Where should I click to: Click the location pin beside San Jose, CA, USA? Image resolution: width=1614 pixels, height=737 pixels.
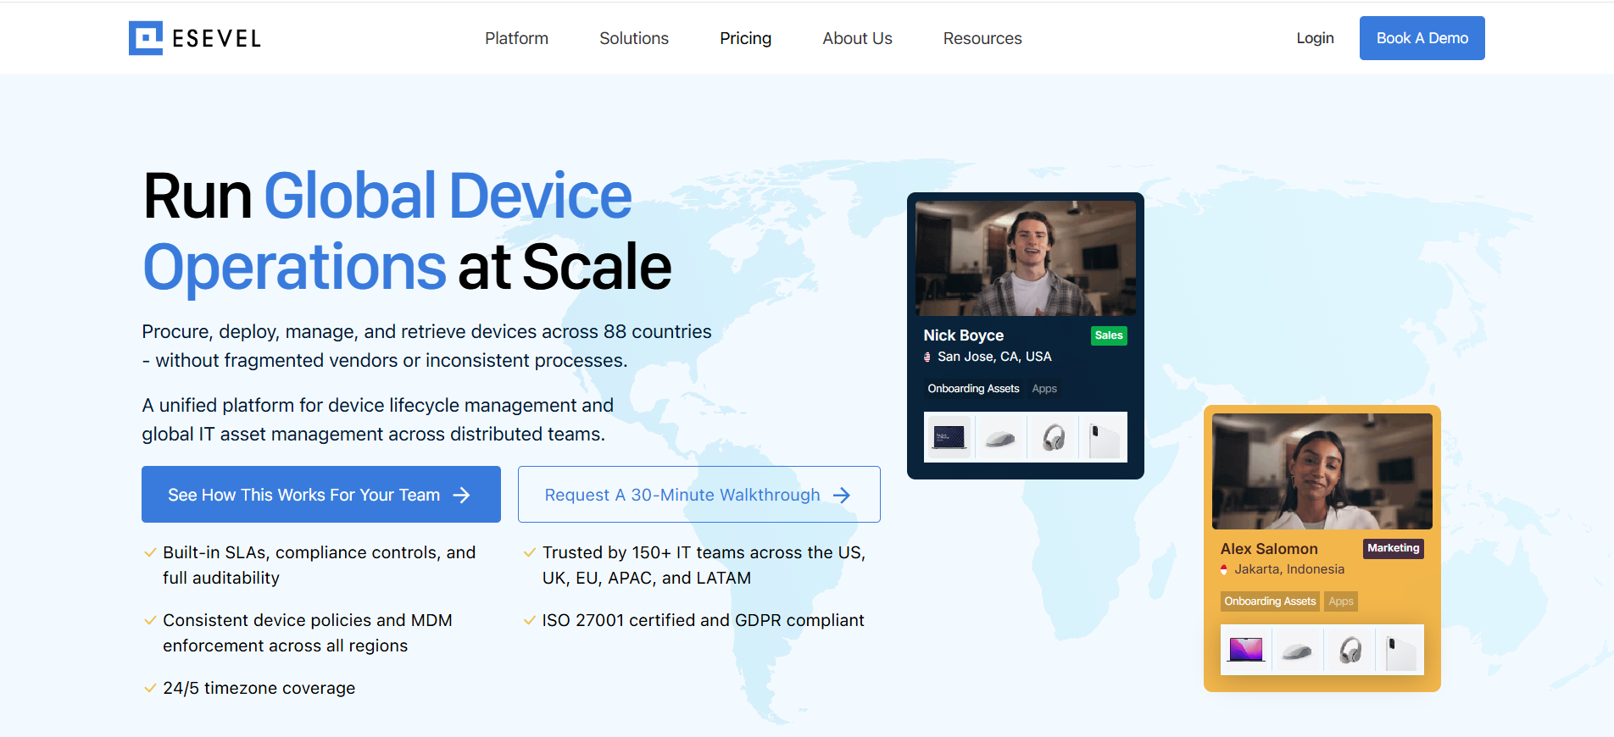(x=927, y=357)
